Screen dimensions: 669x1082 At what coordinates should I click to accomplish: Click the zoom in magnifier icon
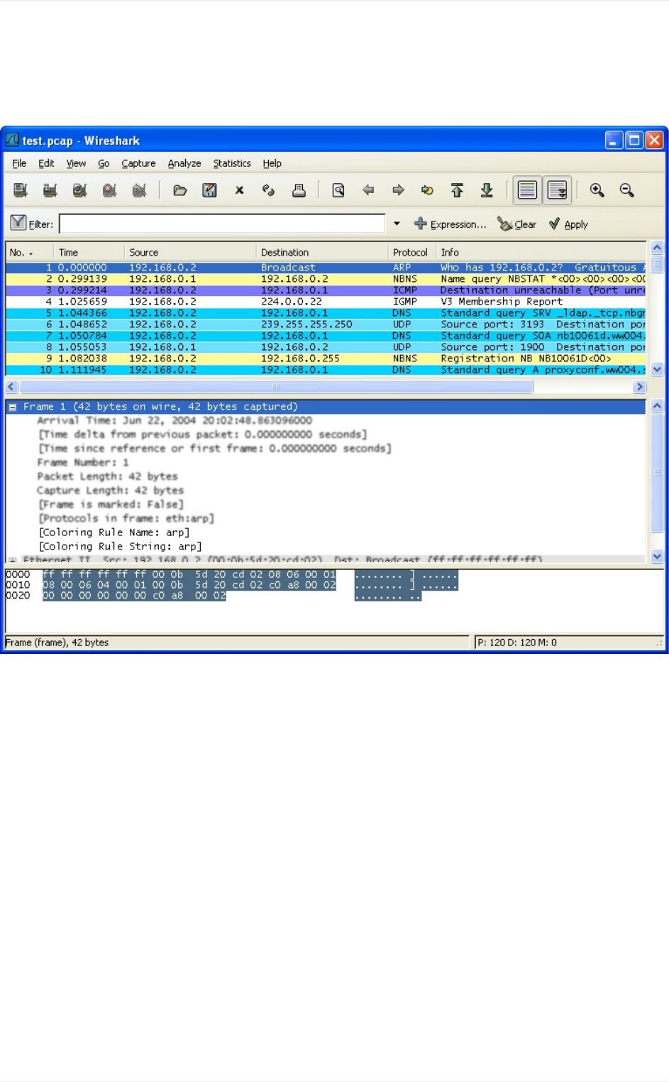[x=597, y=190]
